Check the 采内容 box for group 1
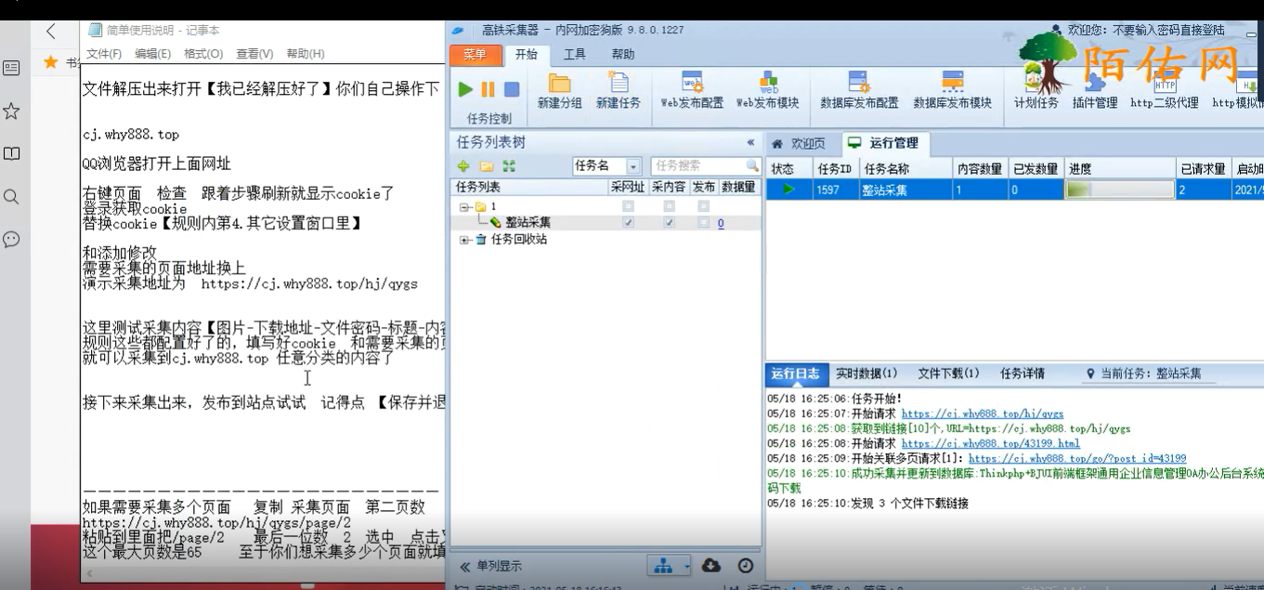This screenshot has height=590, width=1264. pyautogui.click(x=669, y=205)
